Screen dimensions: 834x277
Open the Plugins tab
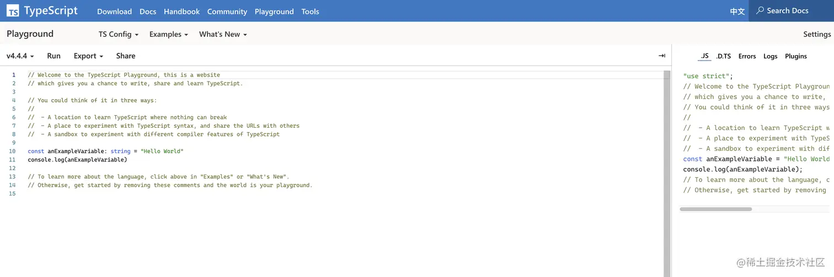pyautogui.click(x=796, y=56)
